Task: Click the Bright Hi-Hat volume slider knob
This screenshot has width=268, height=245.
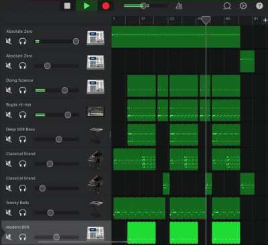Action: click(x=68, y=114)
